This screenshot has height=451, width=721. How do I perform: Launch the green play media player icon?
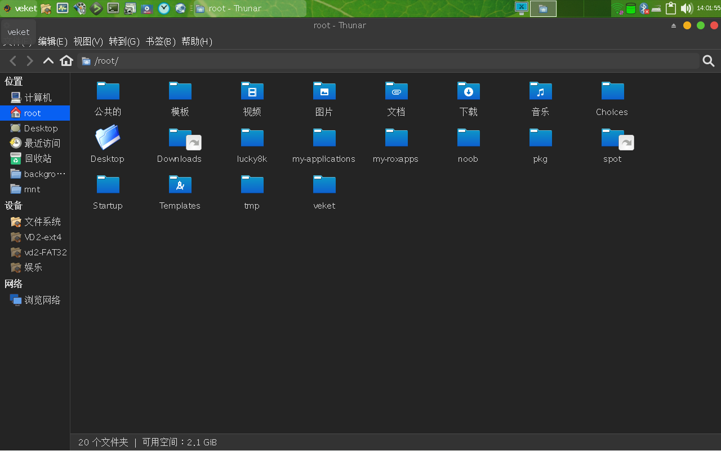coord(96,8)
